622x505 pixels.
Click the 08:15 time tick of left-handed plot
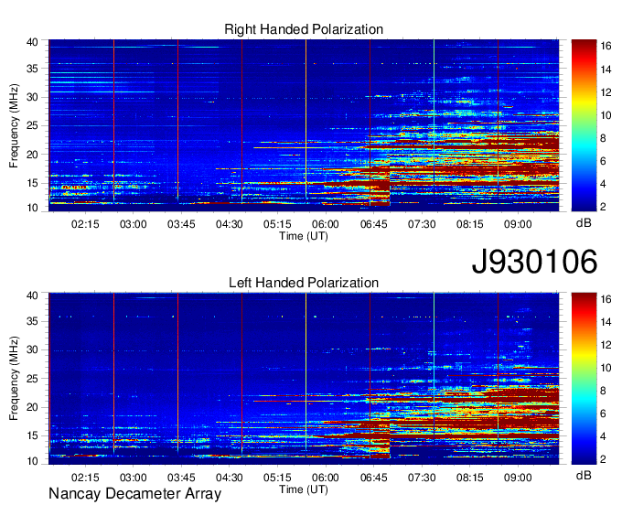469,478
